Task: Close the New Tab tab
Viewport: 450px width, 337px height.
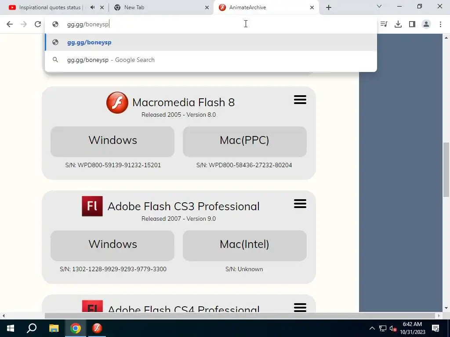Action: pyautogui.click(x=207, y=7)
